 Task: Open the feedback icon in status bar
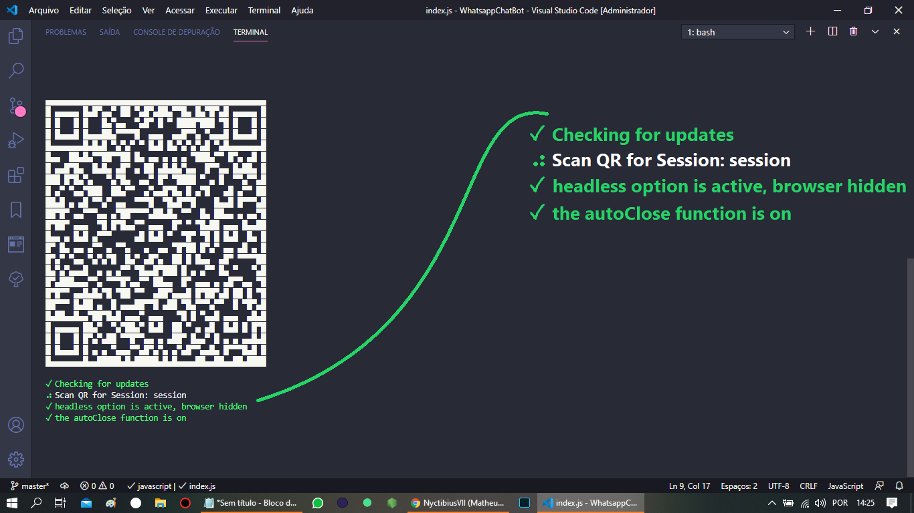[x=880, y=486]
